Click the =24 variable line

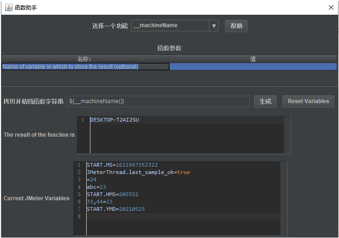(91, 180)
